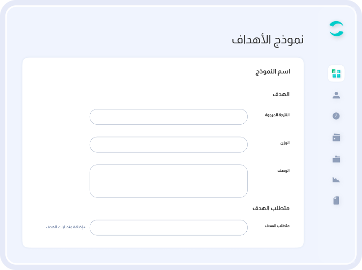
Task: Open the user profile icon in sidebar
Action: tap(336, 95)
